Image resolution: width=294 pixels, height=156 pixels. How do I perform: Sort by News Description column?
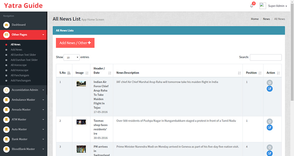pyautogui.click(x=178, y=73)
